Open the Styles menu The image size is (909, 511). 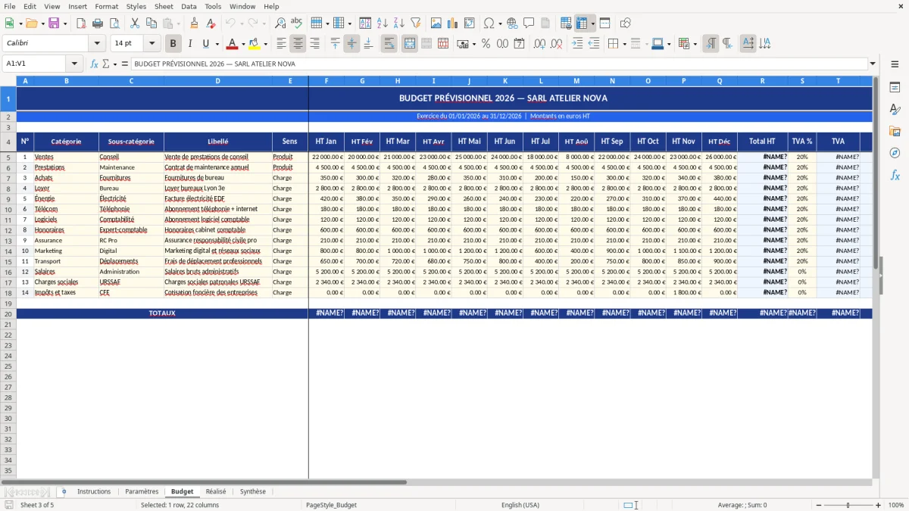click(x=136, y=6)
